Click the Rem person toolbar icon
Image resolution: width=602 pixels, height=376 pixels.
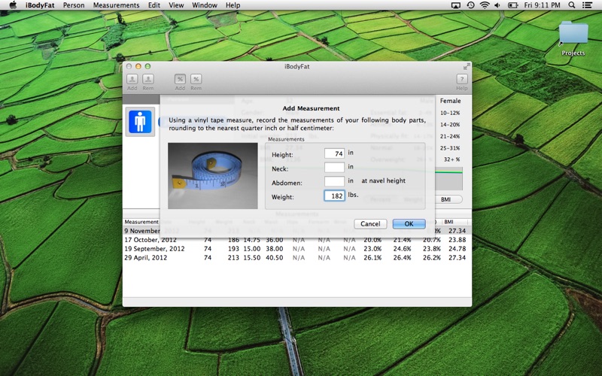point(147,79)
